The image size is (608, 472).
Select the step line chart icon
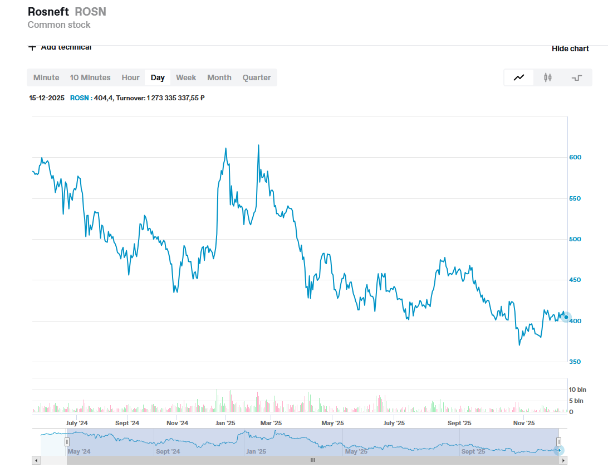click(x=577, y=77)
